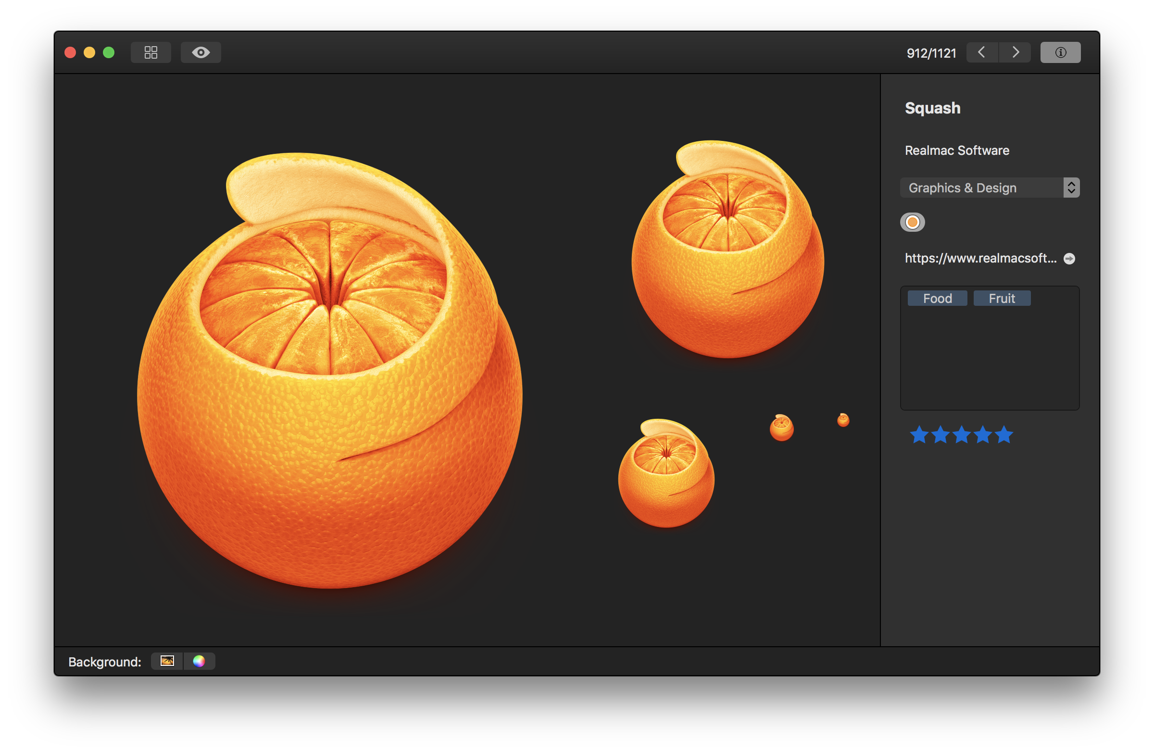
Task: Click the realmacsoft URL text
Action: (980, 258)
